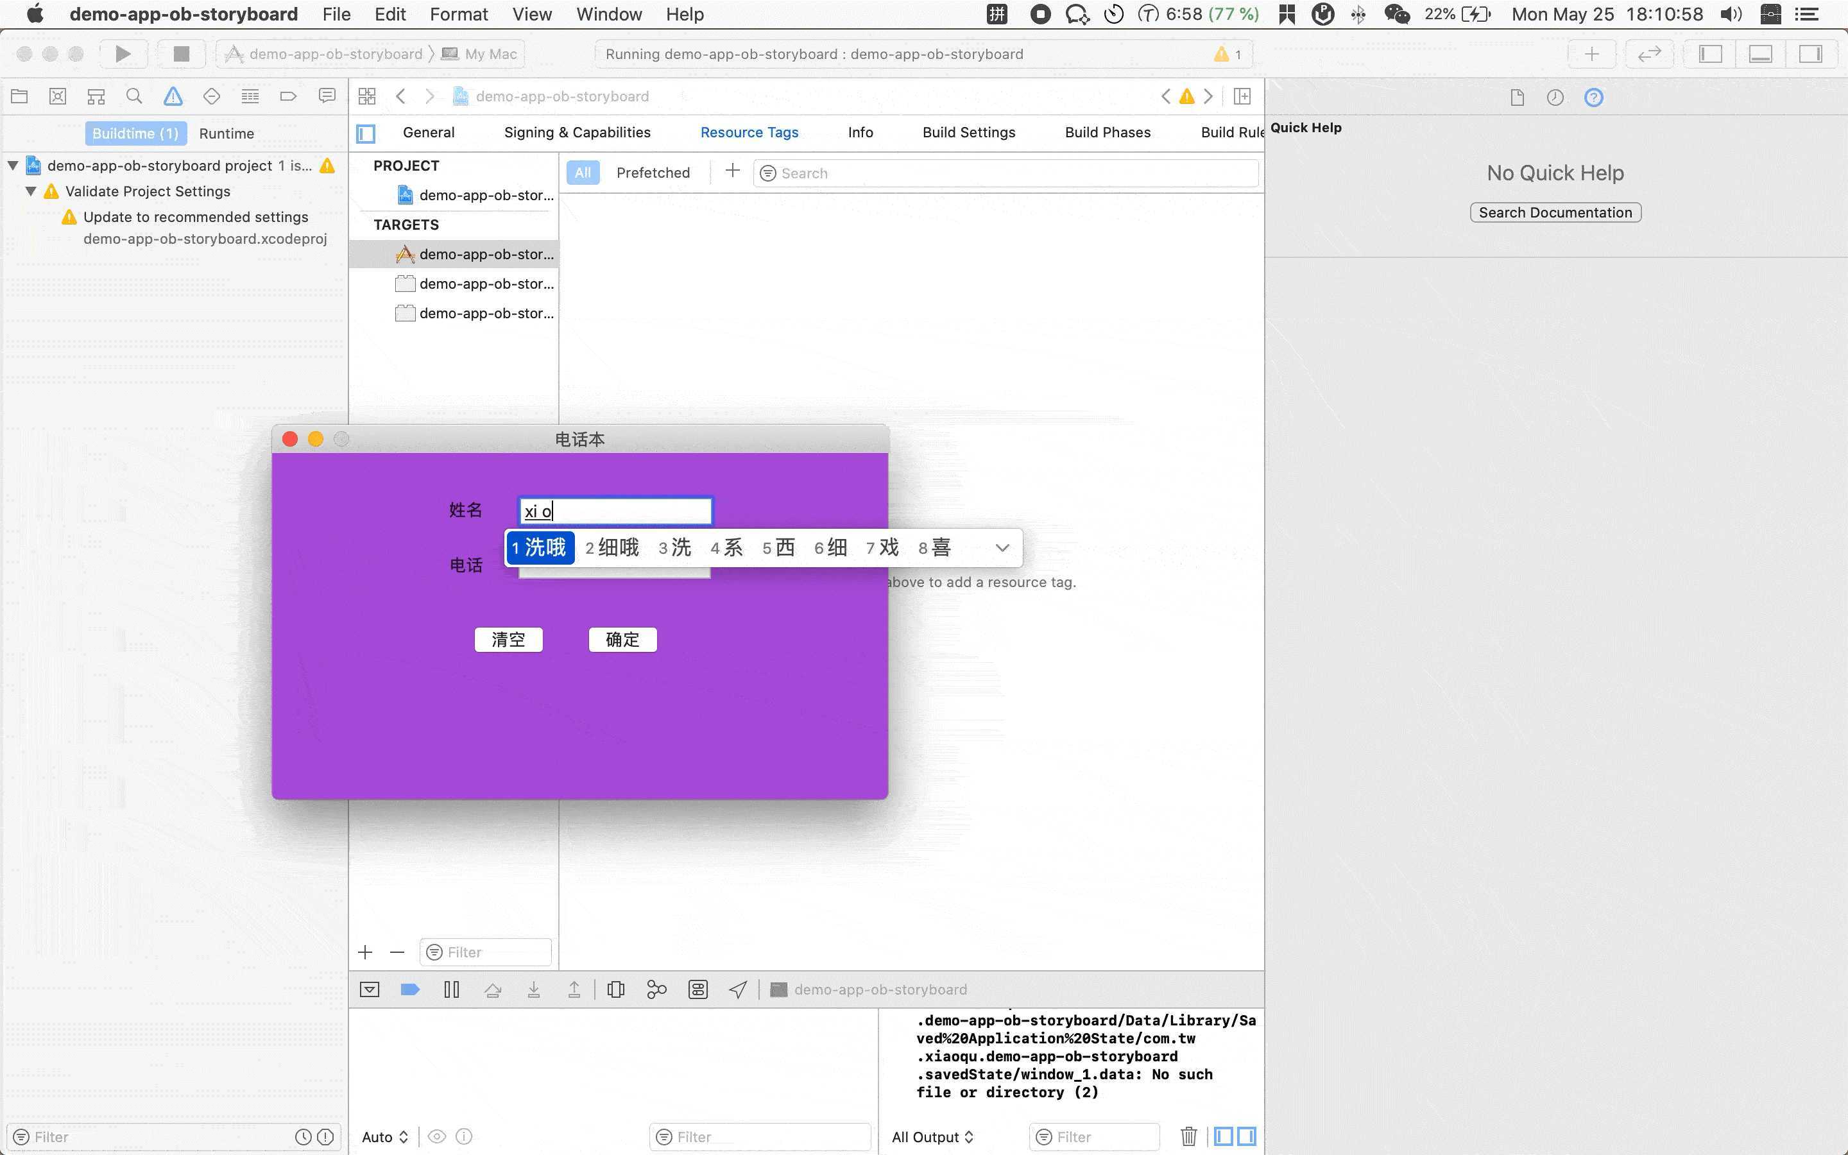Select the Issue navigator warning icon

[x=173, y=96]
